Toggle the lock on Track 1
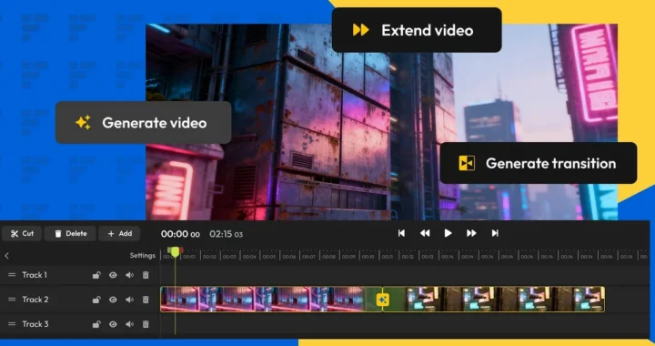The width and height of the screenshot is (655, 346). pos(96,275)
